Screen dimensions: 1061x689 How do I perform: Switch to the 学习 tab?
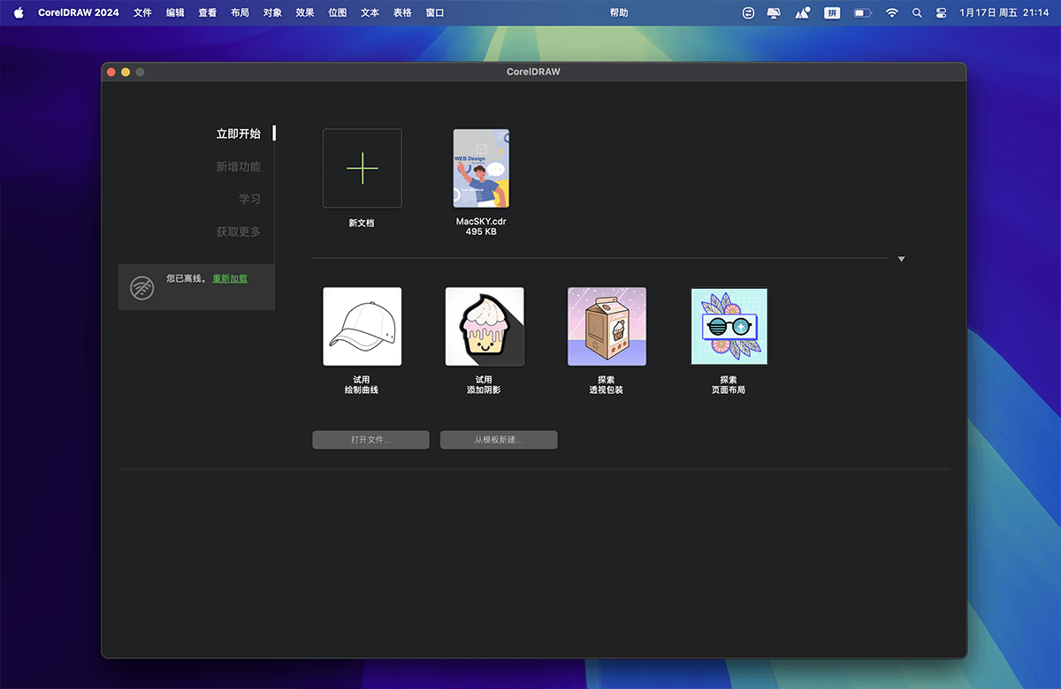click(x=249, y=200)
